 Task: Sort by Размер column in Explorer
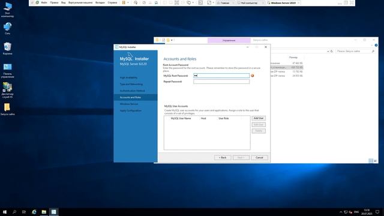[x=293, y=58]
